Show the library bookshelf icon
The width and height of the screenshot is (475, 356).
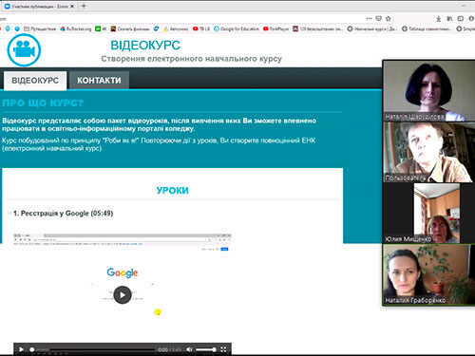[x=449, y=19]
